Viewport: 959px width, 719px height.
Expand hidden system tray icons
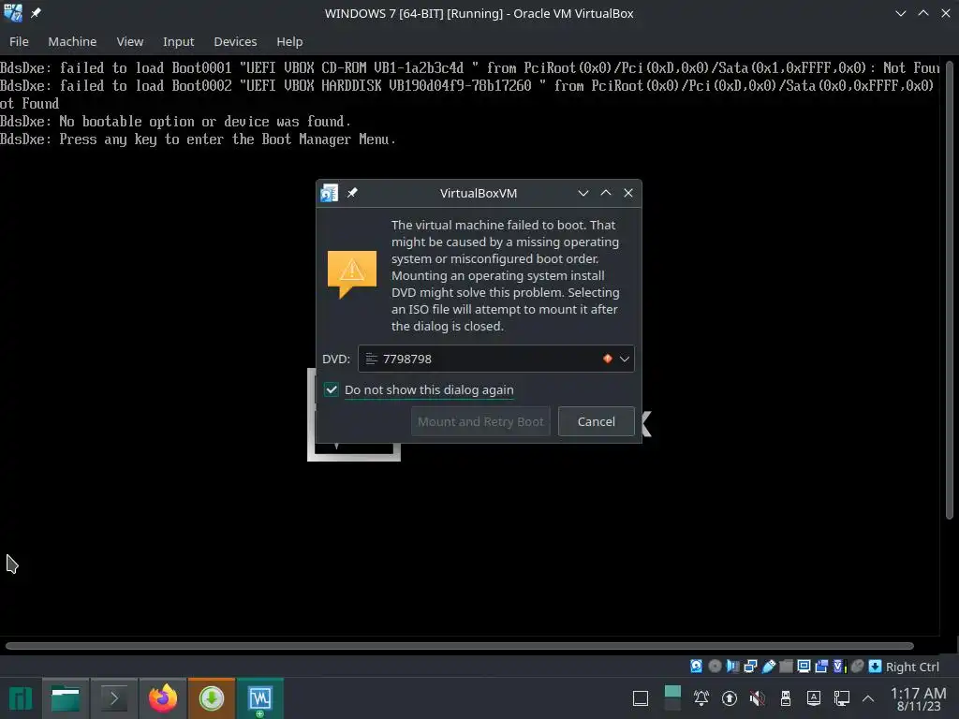(868, 698)
